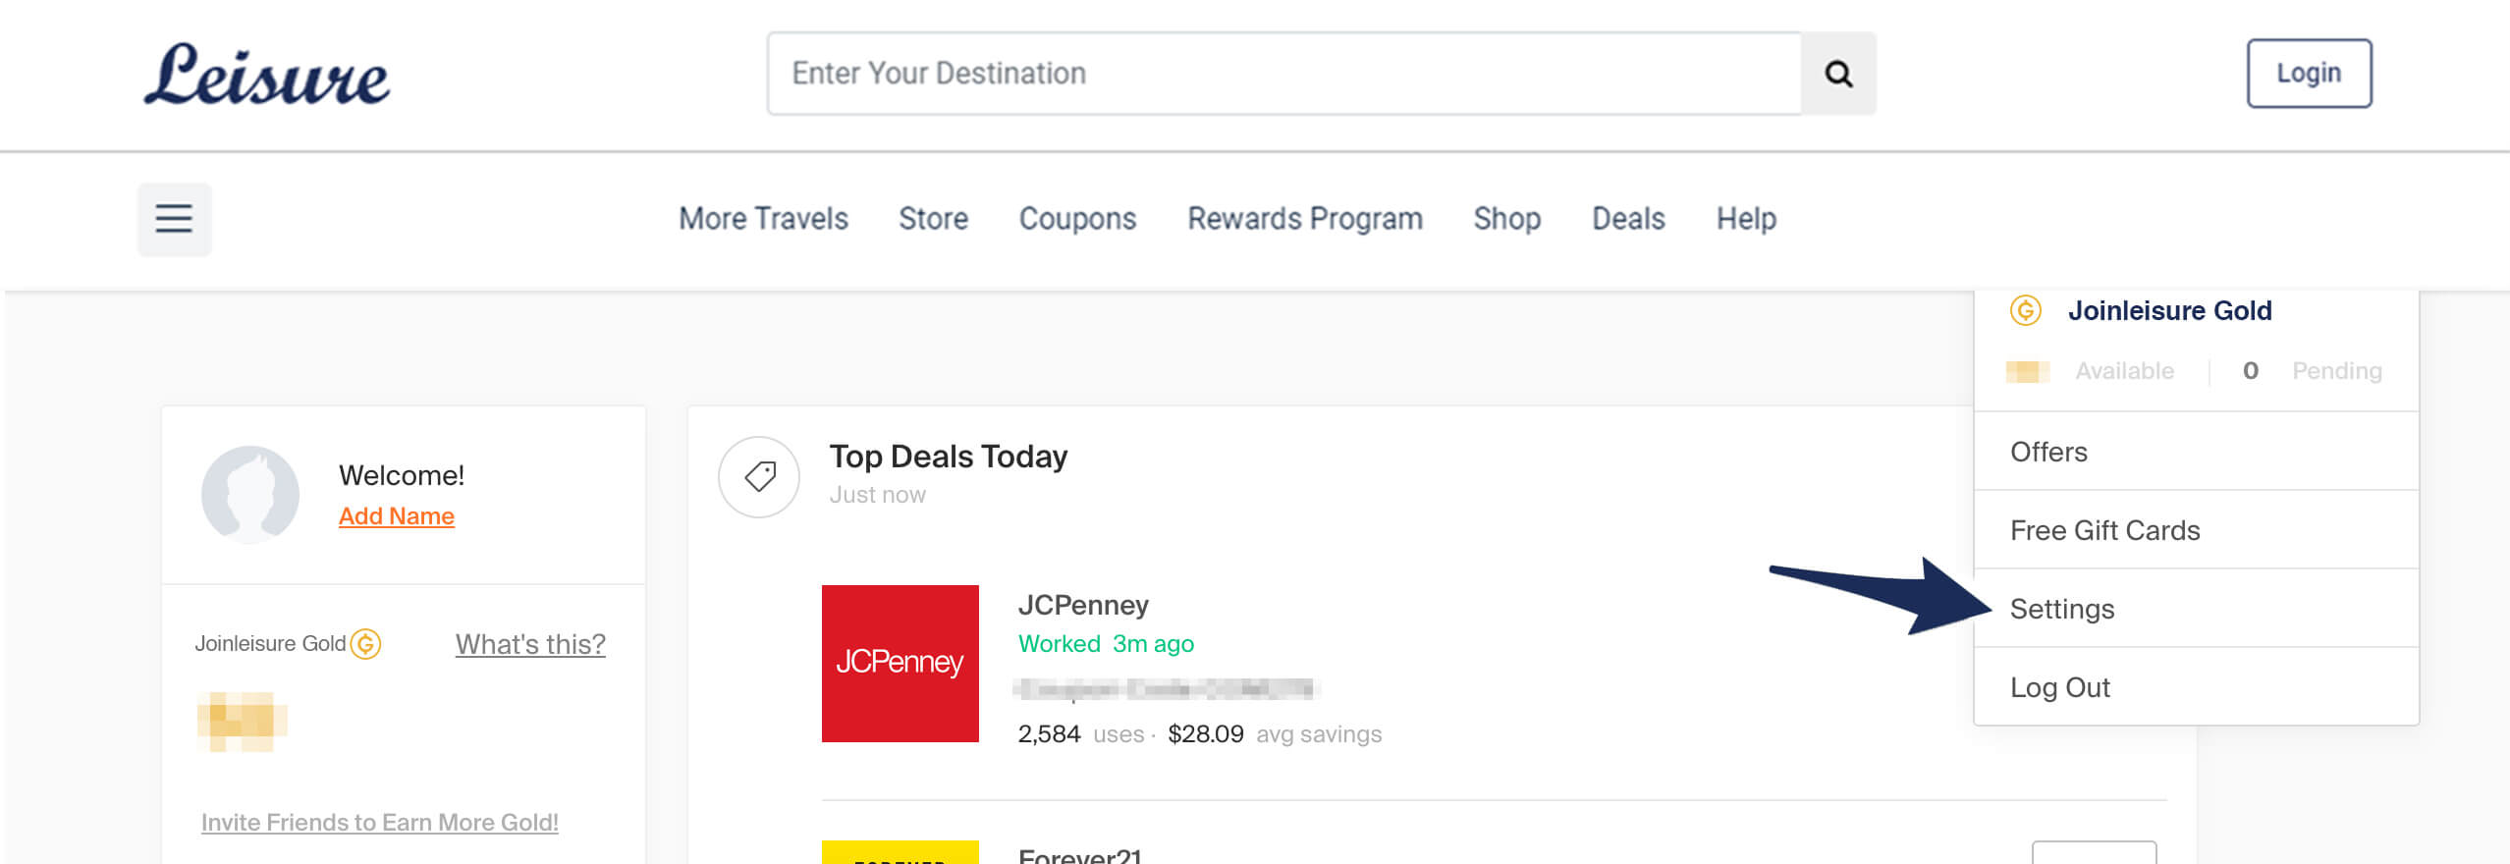Click the What's this? link

coord(530,644)
